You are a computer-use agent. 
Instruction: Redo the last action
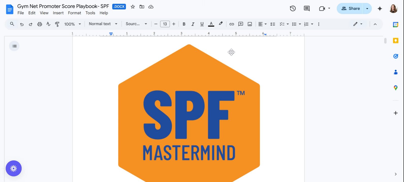click(30, 24)
